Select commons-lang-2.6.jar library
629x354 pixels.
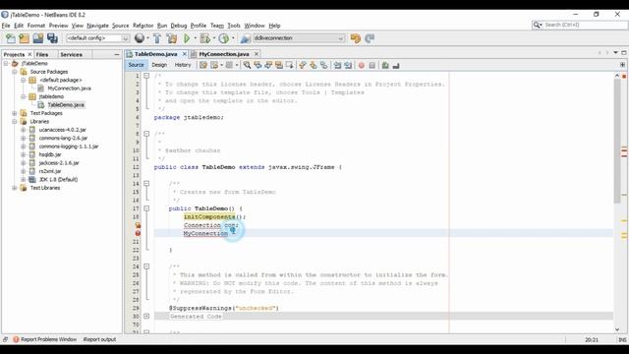point(63,138)
